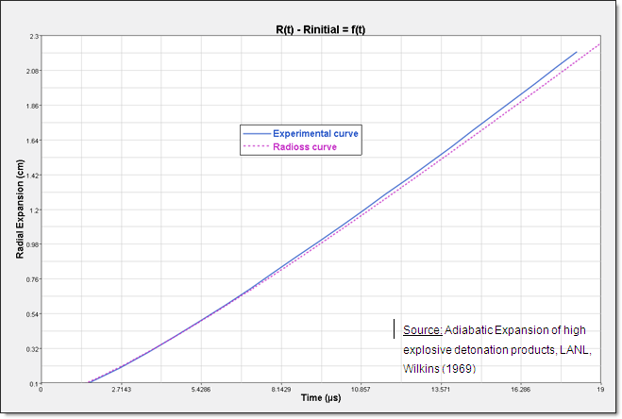Click the x-axis tick value 16.286
Viewport: 622px width, 419px height.
coord(520,389)
